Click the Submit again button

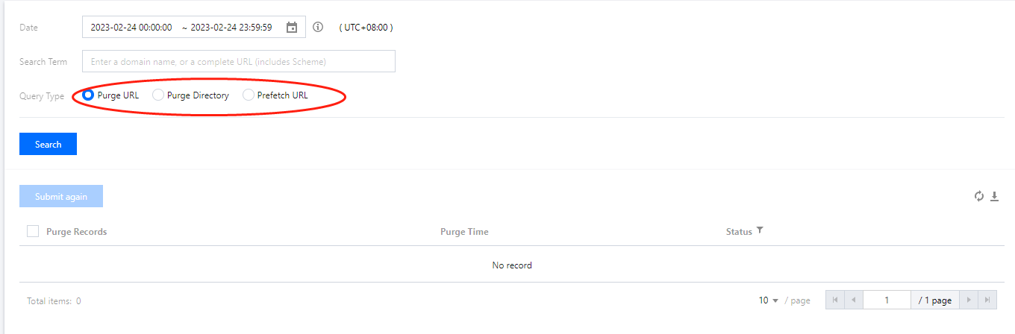coord(61,196)
